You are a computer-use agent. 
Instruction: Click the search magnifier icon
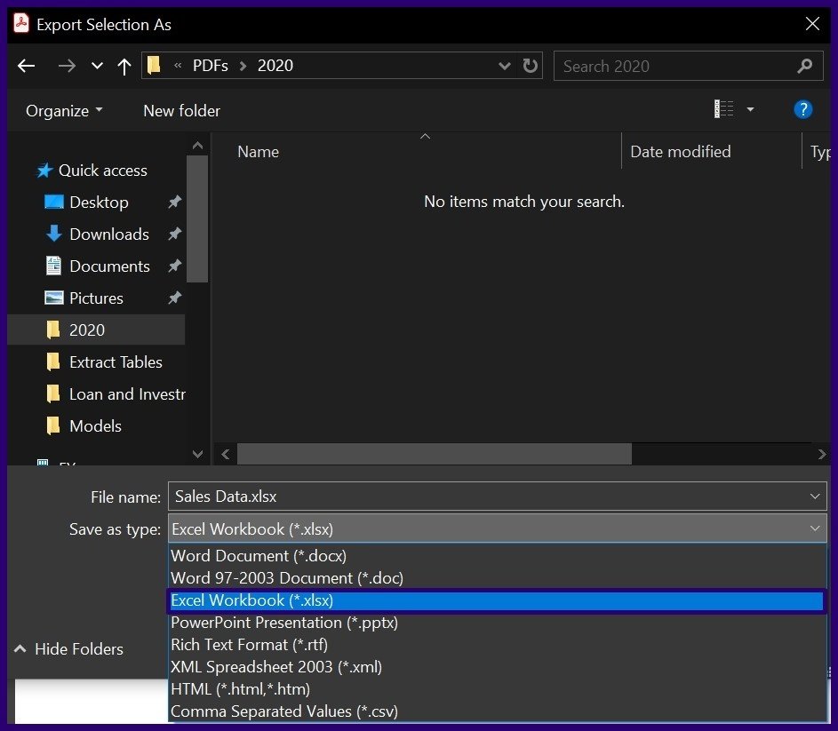804,66
